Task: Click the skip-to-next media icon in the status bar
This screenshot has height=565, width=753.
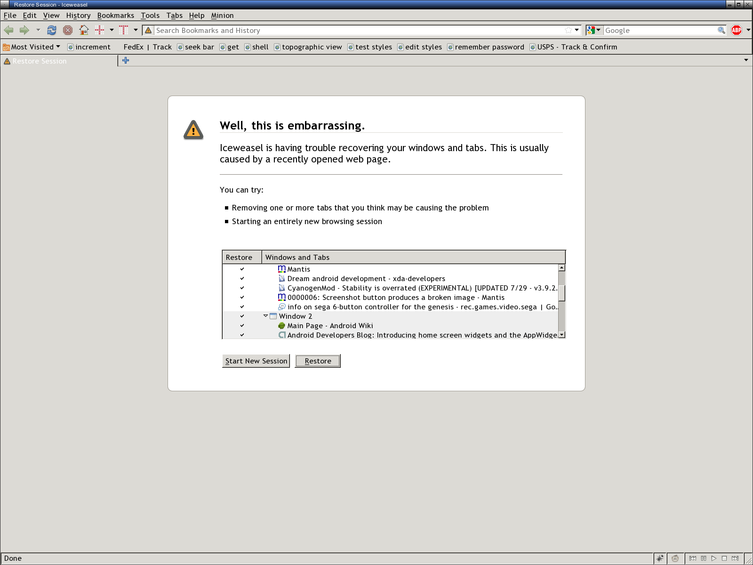Action: coord(735,558)
